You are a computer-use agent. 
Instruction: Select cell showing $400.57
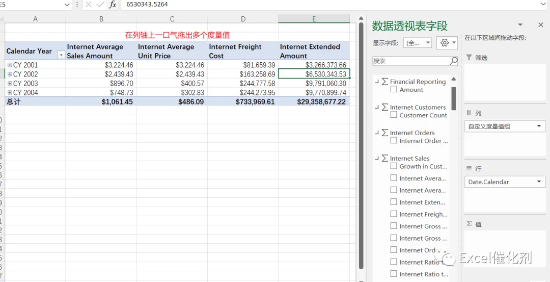pos(172,83)
